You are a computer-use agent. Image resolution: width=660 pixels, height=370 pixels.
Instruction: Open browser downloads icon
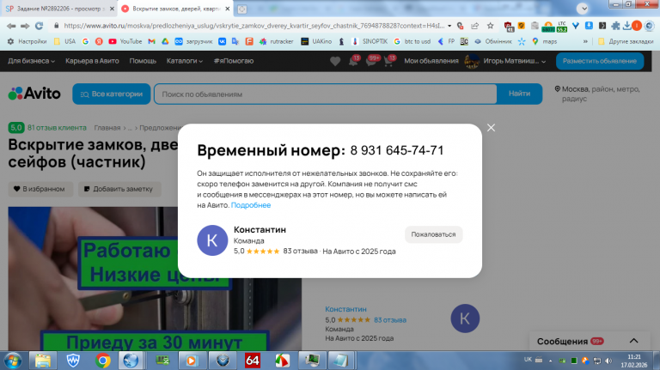pos(626,26)
